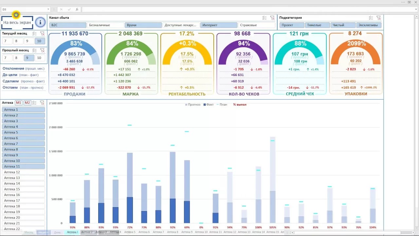Click the formula bar fx icon

click(77, 10)
